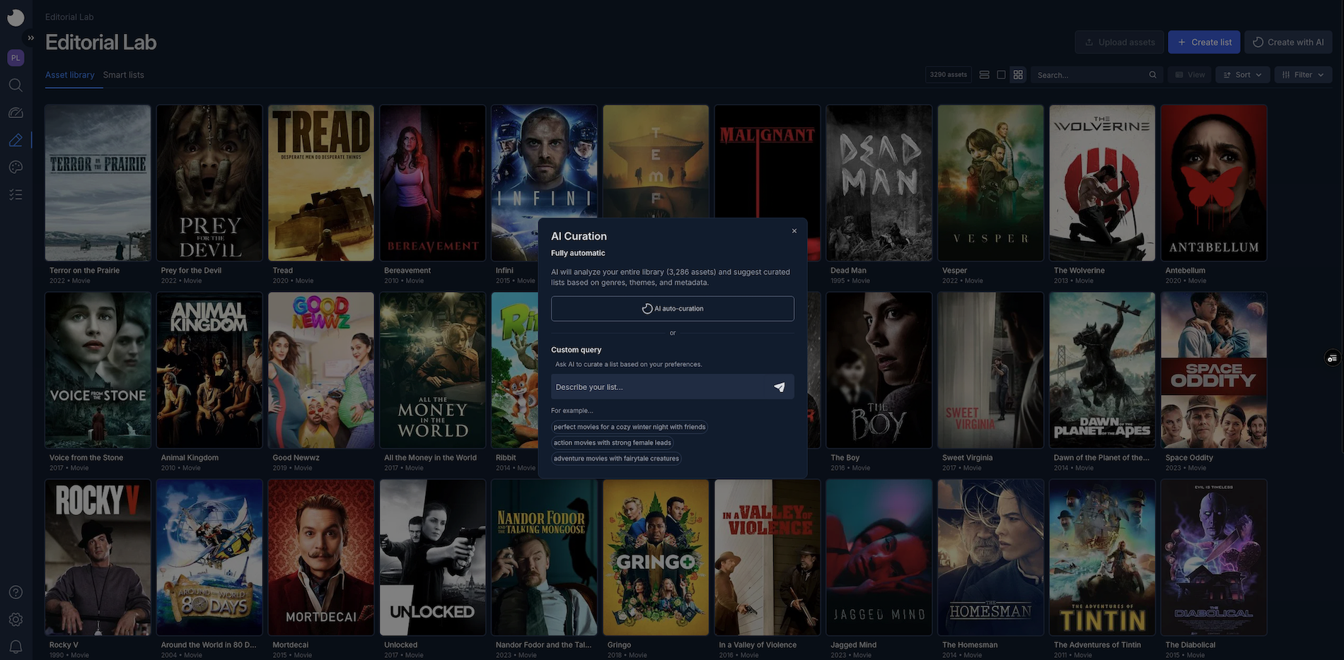Open the dashboard gauge icon in sidebar
The width and height of the screenshot is (1344, 660).
point(16,113)
